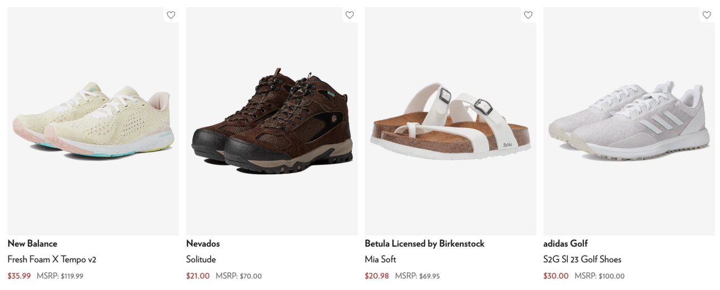720x290 pixels.
Task: Favorite the Nevados Solitude boot heart icon
Action: 349,15
